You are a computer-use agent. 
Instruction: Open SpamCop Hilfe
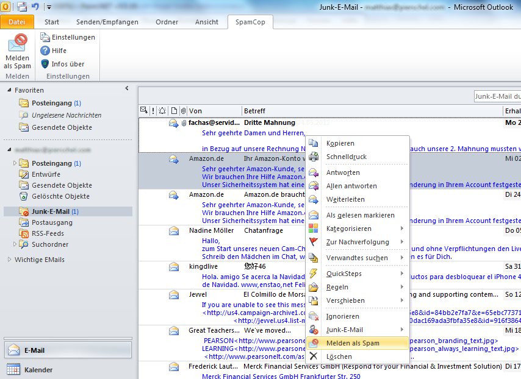[54, 51]
